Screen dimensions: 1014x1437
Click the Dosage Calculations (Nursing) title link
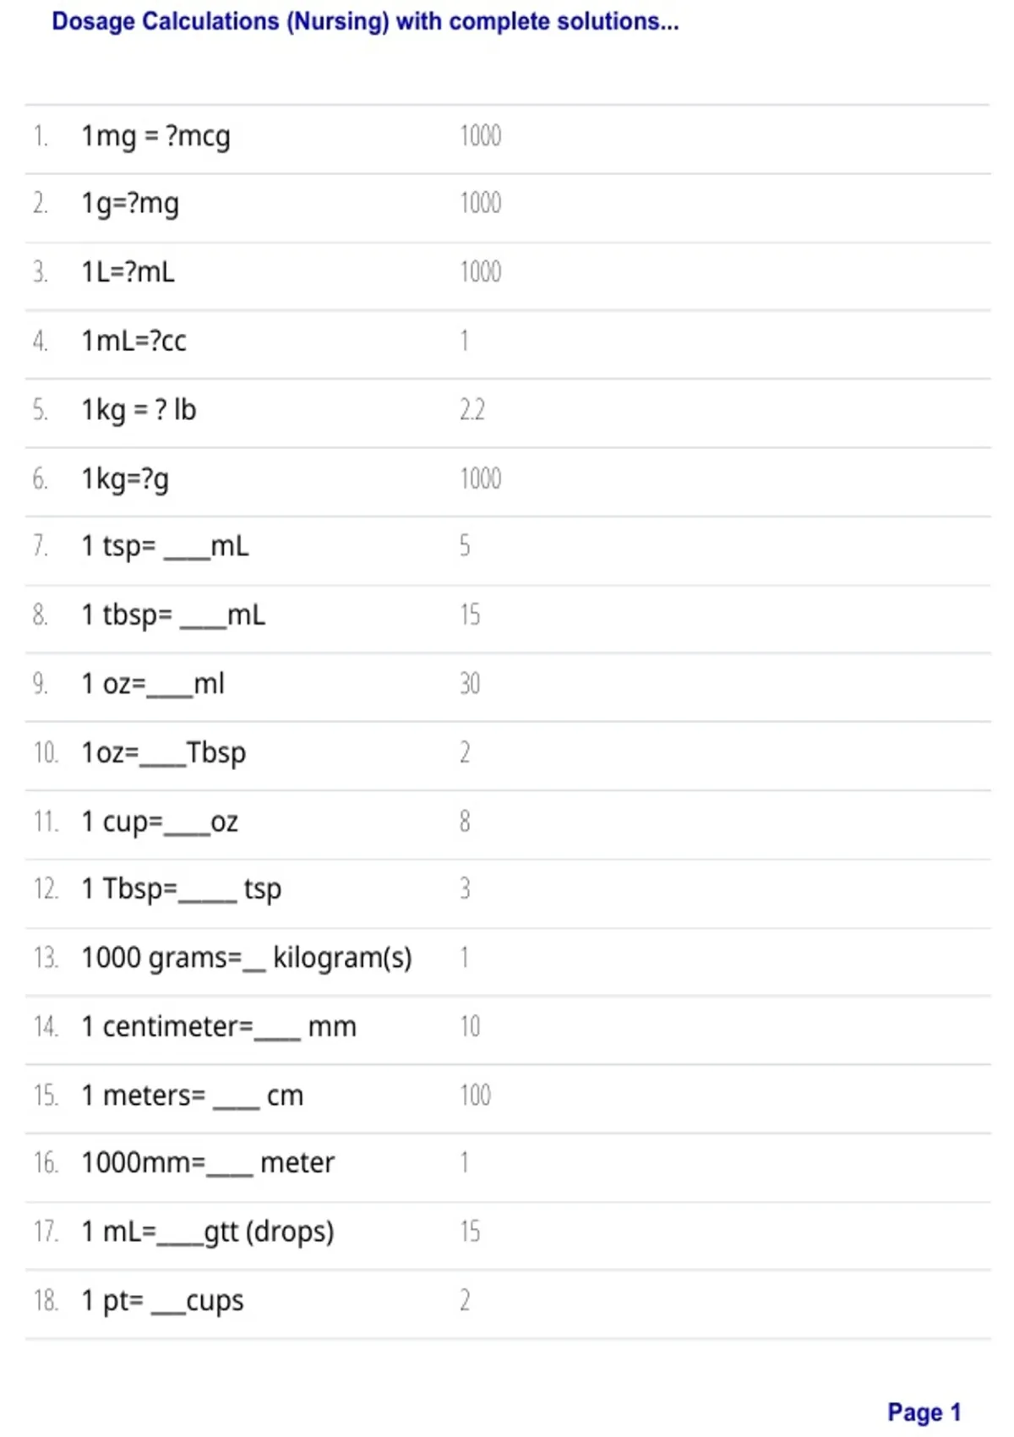click(x=365, y=22)
